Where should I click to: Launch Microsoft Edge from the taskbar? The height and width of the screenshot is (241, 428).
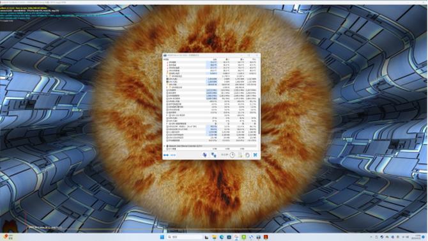[222, 237]
